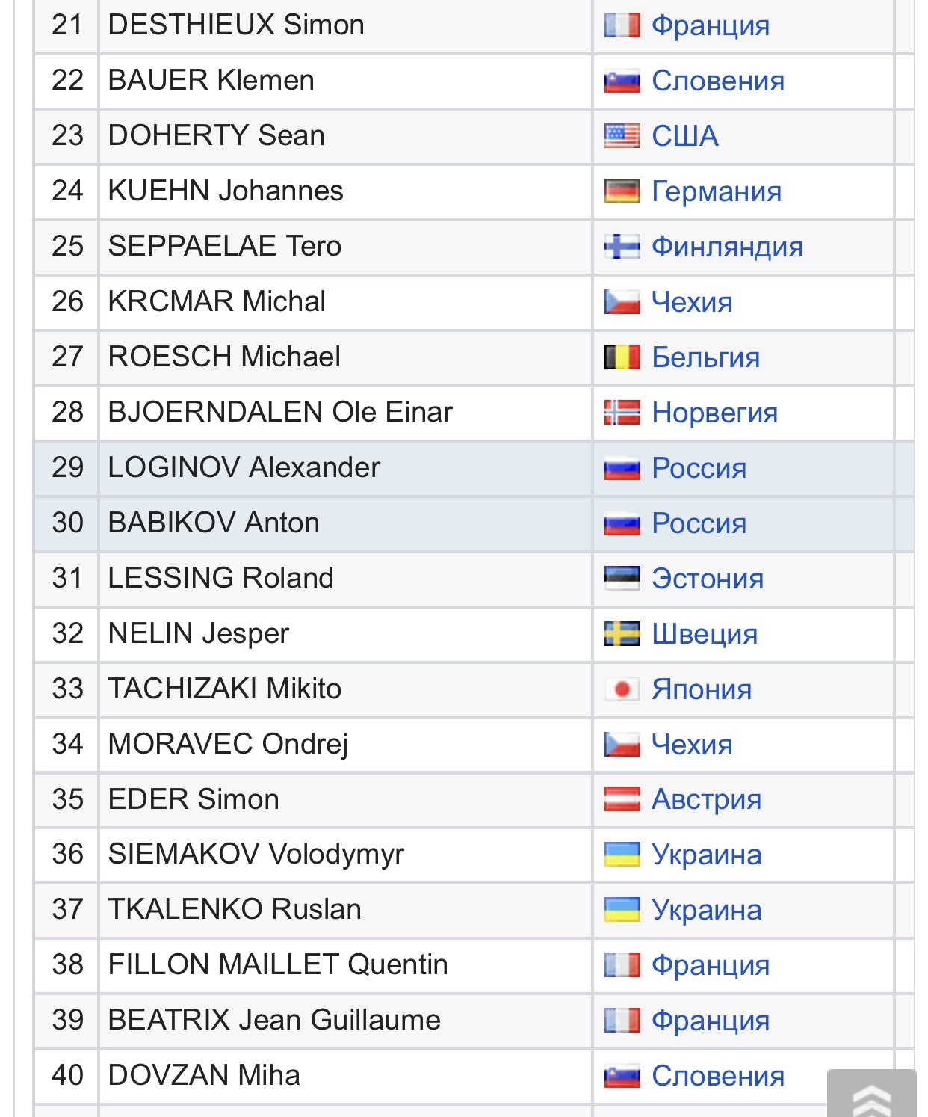Open the Франция link in row 21

(711, 25)
